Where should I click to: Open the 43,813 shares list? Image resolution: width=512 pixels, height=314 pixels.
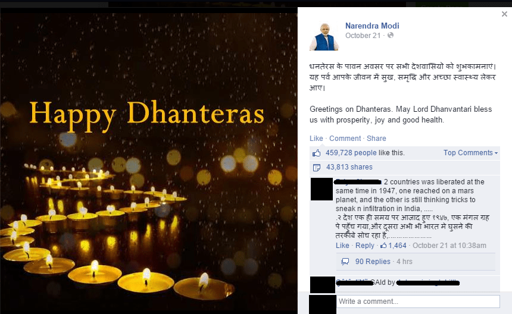click(x=349, y=167)
